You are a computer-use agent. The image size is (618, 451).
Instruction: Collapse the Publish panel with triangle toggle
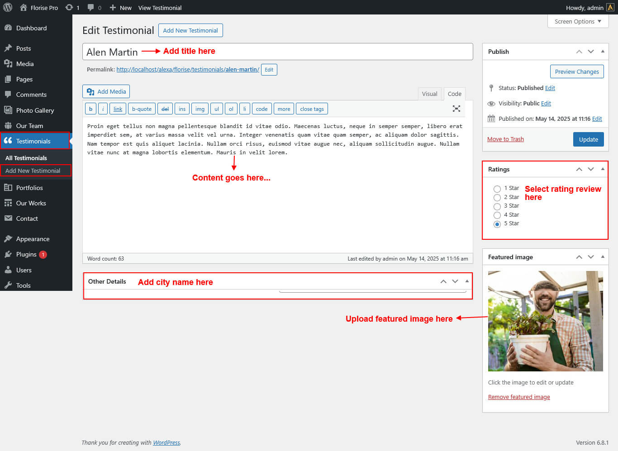pos(603,52)
